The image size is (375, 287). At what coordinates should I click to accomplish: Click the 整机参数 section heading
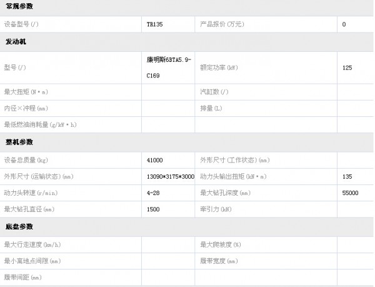tap(19, 142)
